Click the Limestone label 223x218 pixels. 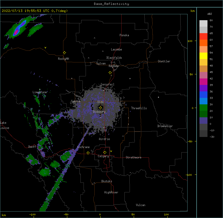(x=40, y=92)
